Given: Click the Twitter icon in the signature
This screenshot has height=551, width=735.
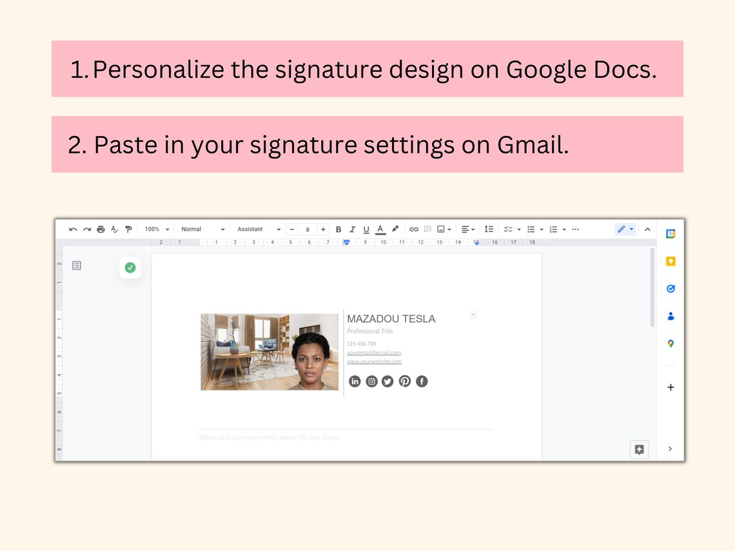Looking at the screenshot, I should pyautogui.click(x=387, y=381).
